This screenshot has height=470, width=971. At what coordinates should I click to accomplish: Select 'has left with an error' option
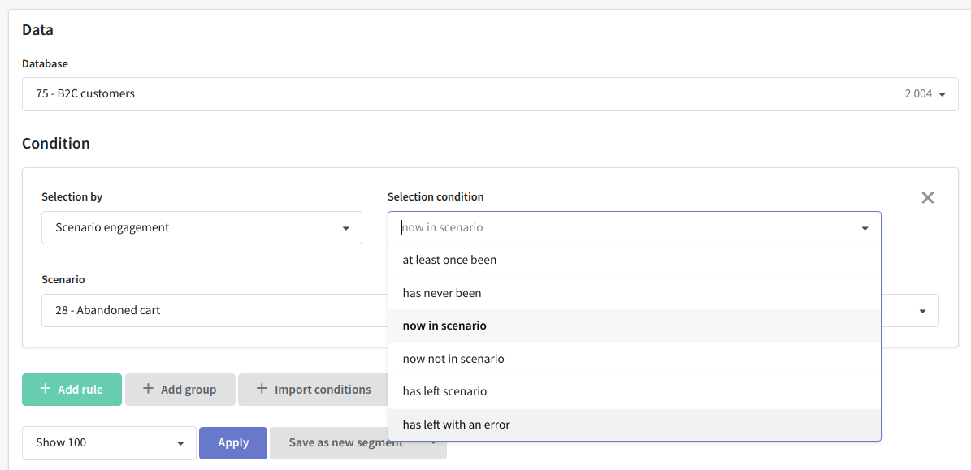pyautogui.click(x=634, y=425)
